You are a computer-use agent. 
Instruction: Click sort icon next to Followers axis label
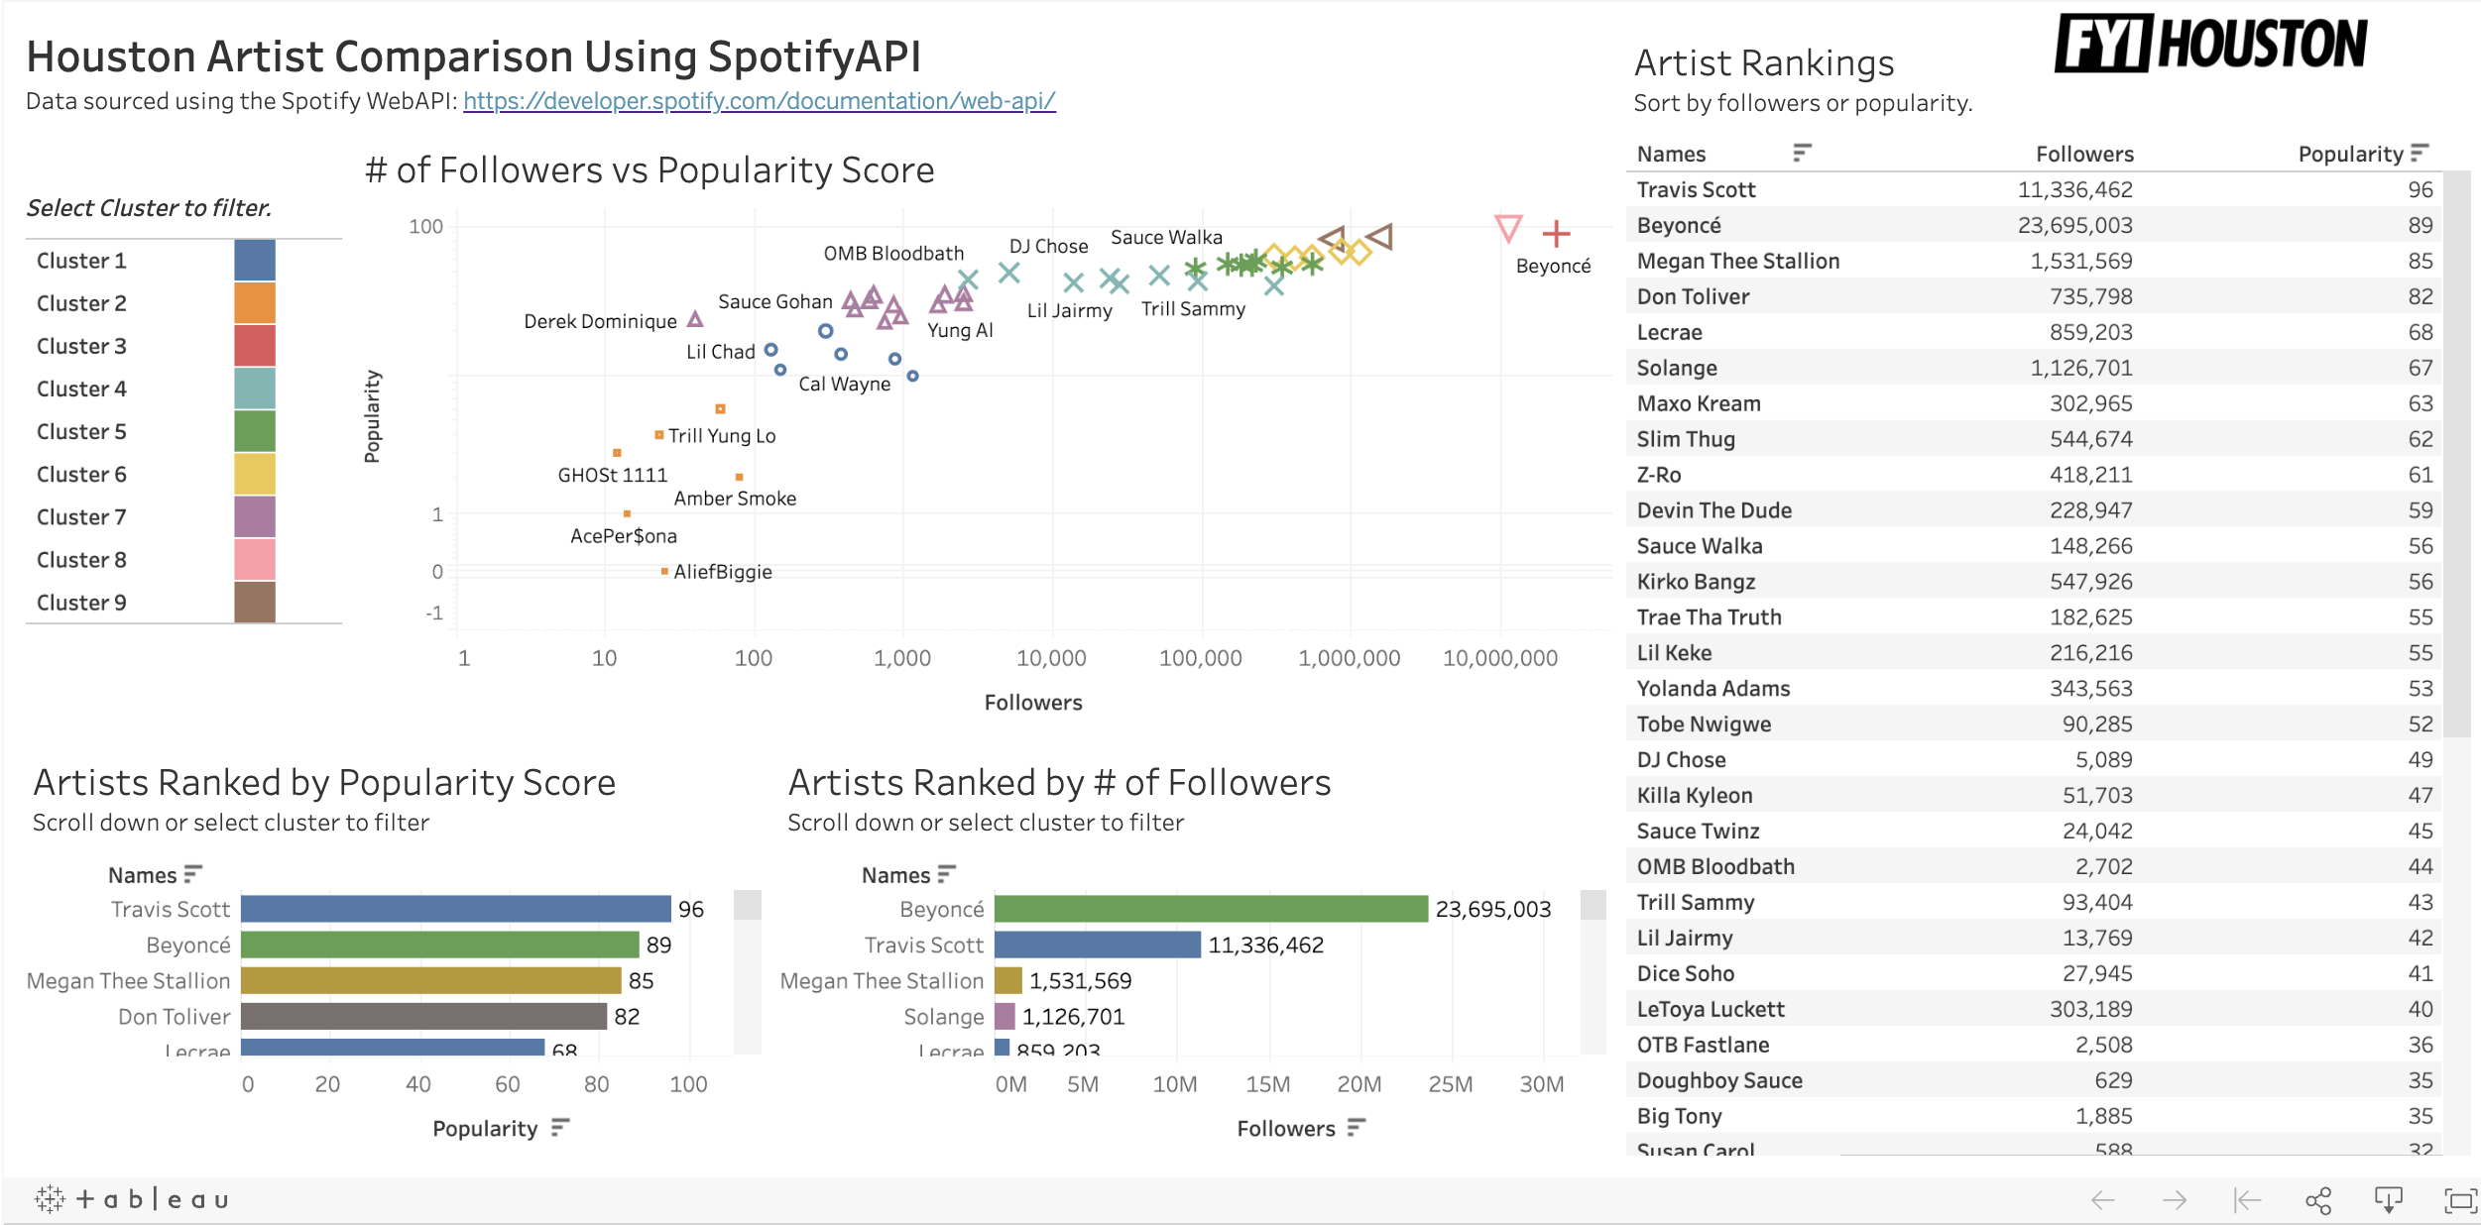pyautogui.click(x=1357, y=1127)
